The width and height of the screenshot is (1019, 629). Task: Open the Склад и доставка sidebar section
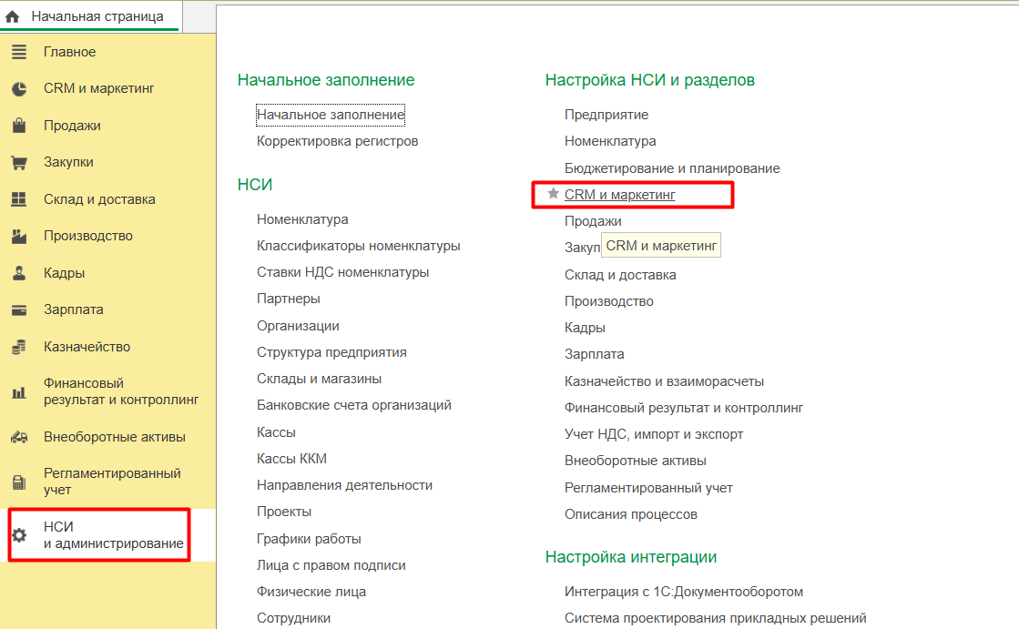99,199
